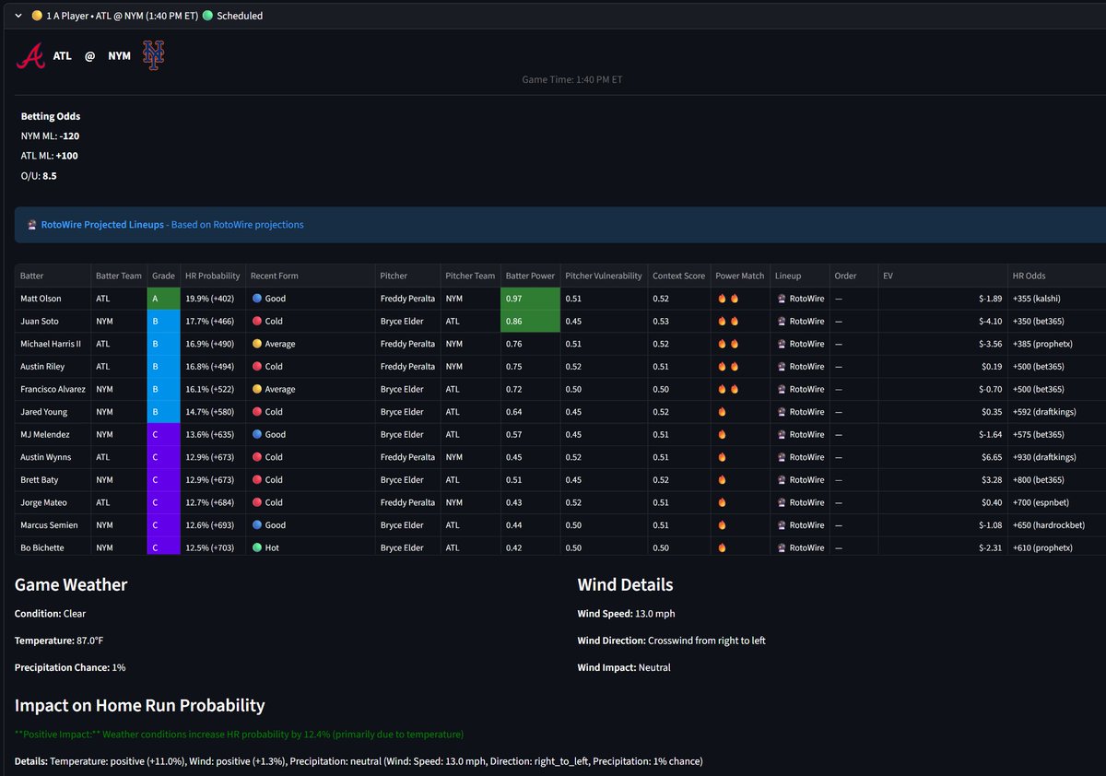The image size is (1106, 776).
Task: Click the Good form dot for Marcus Semien
Action: [257, 525]
